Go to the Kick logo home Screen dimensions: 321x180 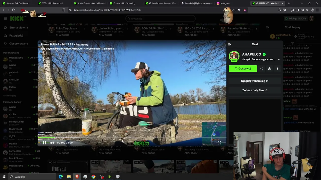point(17,18)
